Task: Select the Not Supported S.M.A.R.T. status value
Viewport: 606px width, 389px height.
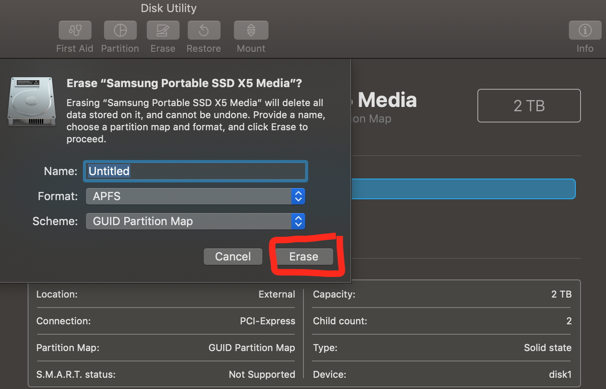Action: pyautogui.click(x=262, y=374)
